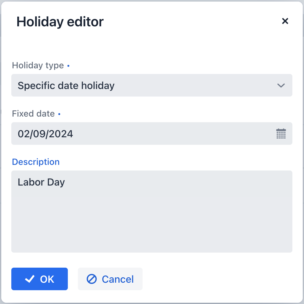Click the required indicator dot beside Holiday type
Image resolution: width=304 pixels, height=304 pixels.
[x=68, y=66]
